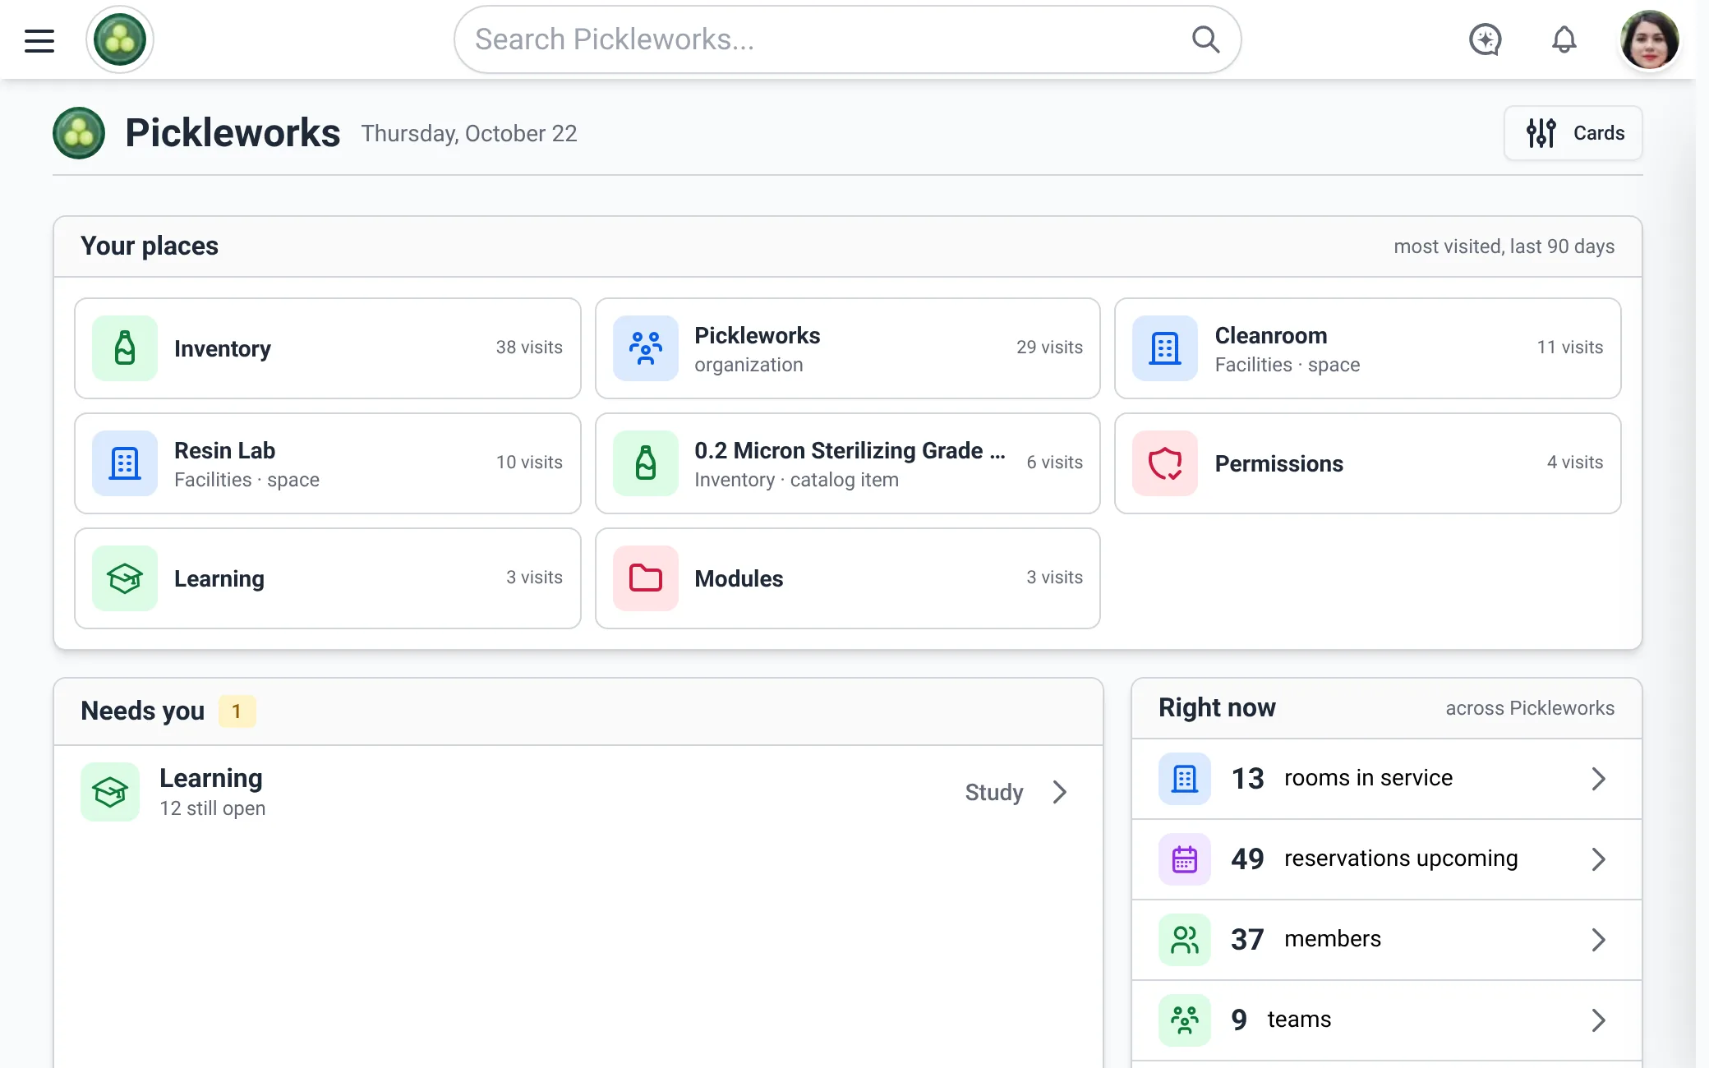
Task: Expand the rooms in service row chevron
Action: pyautogui.click(x=1598, y=779)
